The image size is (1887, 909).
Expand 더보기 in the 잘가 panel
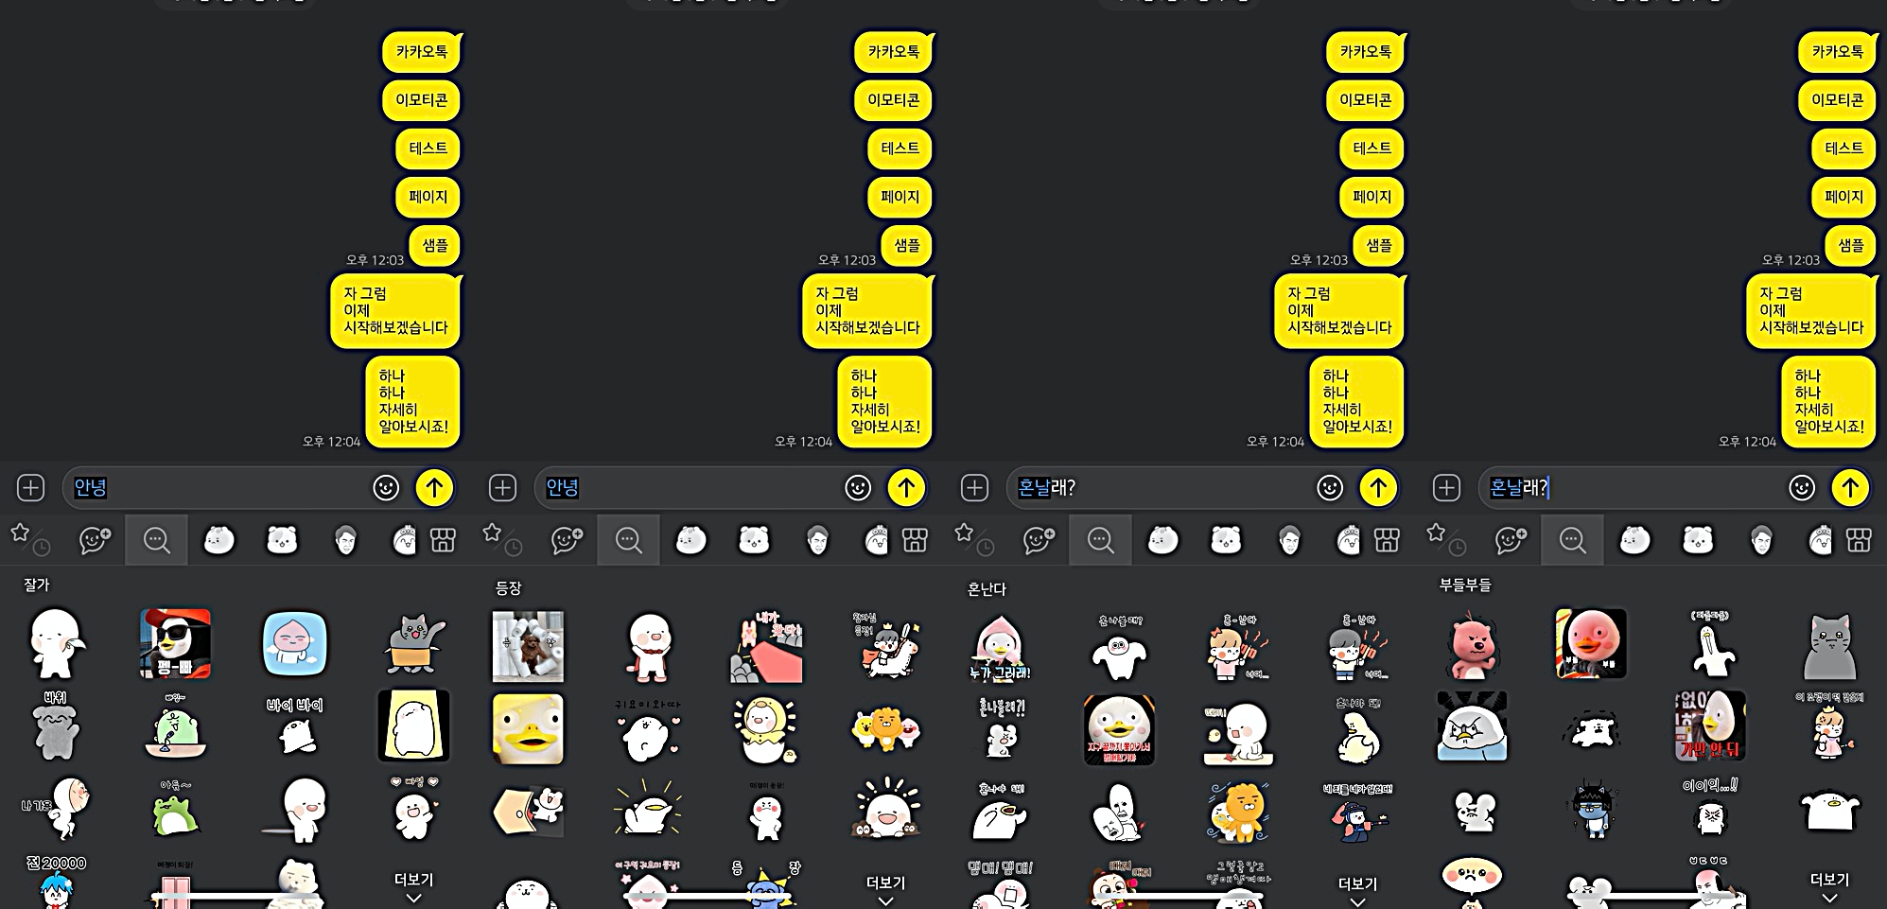click(413, 886)
